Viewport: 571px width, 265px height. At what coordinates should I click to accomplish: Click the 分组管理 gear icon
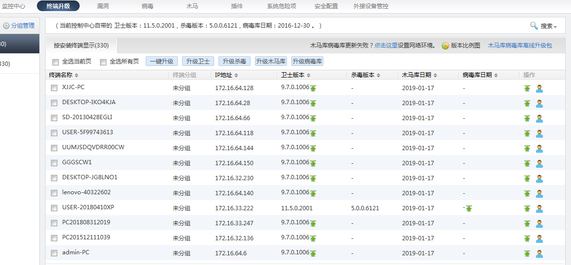coord(6,26)
